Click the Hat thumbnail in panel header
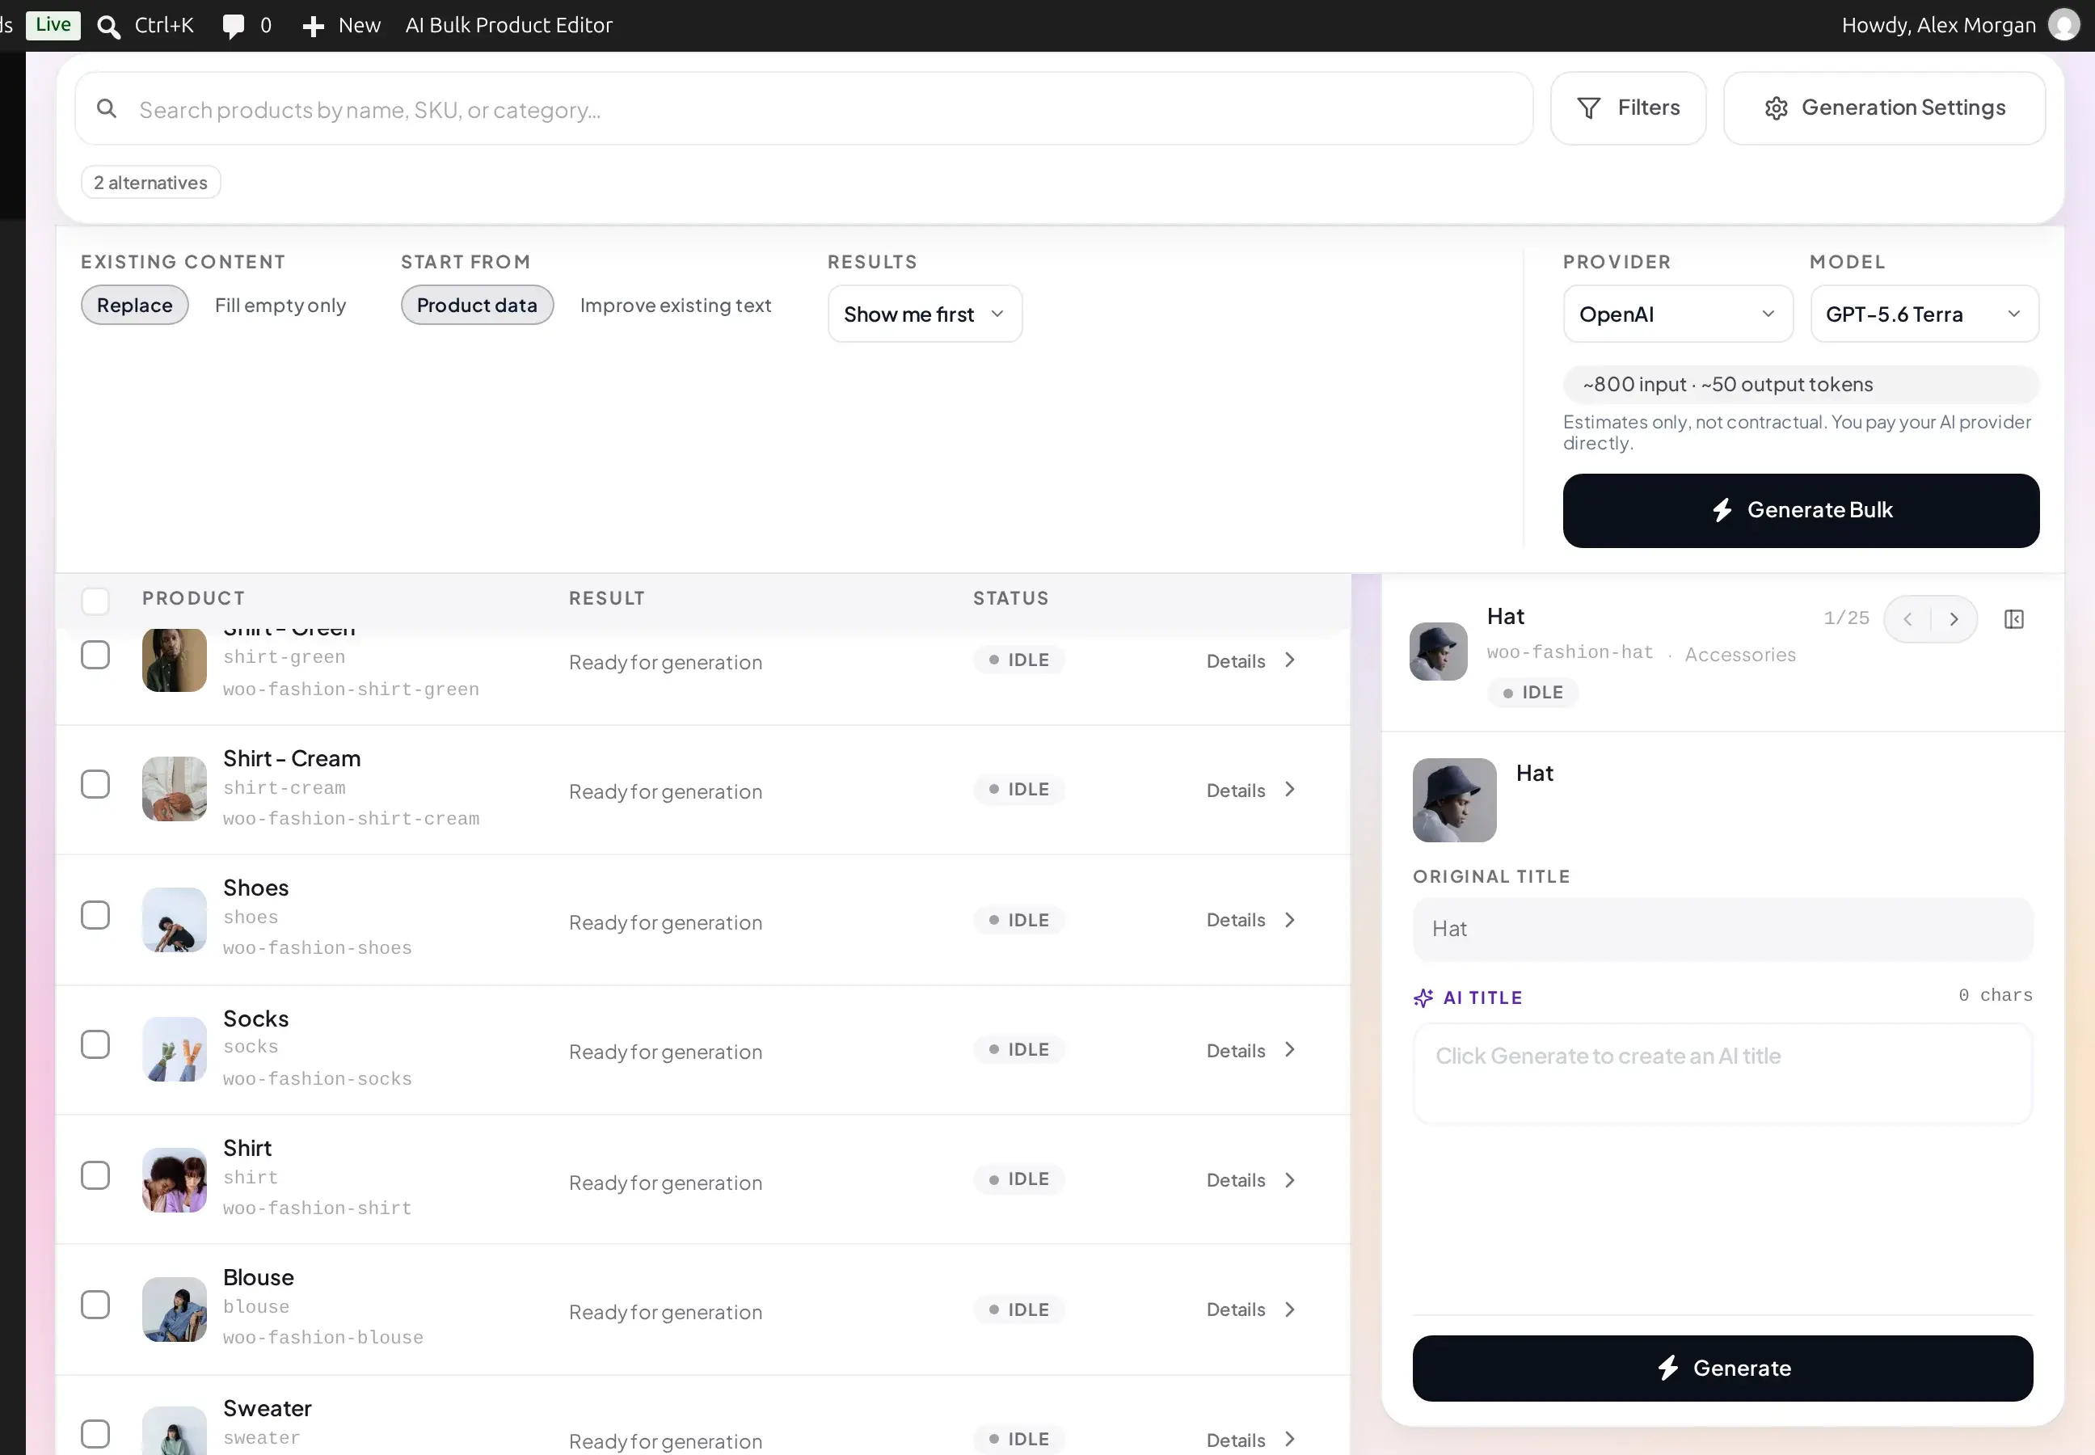 tap(1439, 652)
